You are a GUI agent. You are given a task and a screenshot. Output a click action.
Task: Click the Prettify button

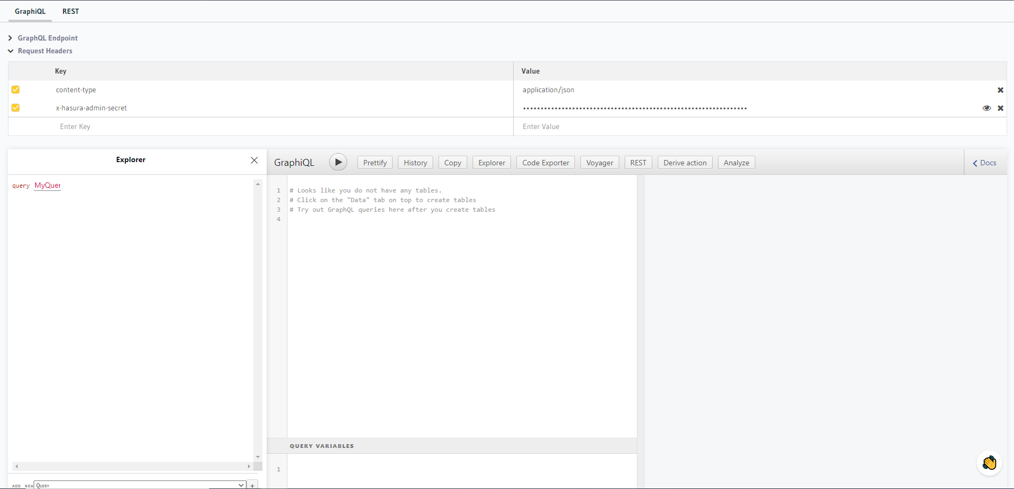(x=375, y=163)
